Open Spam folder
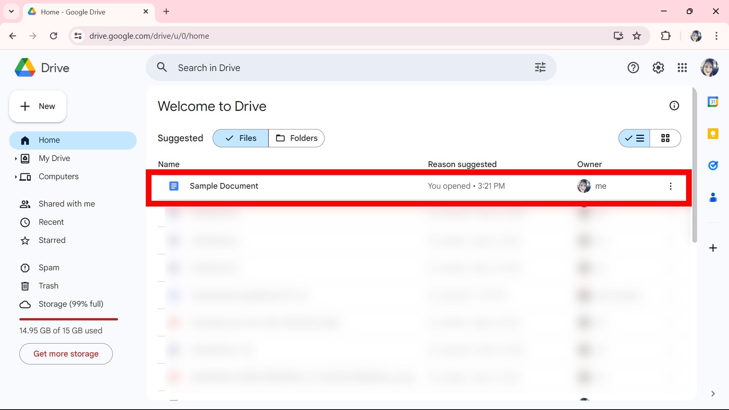The height and width of the screenshot is (410, 729). coord(49,267)
